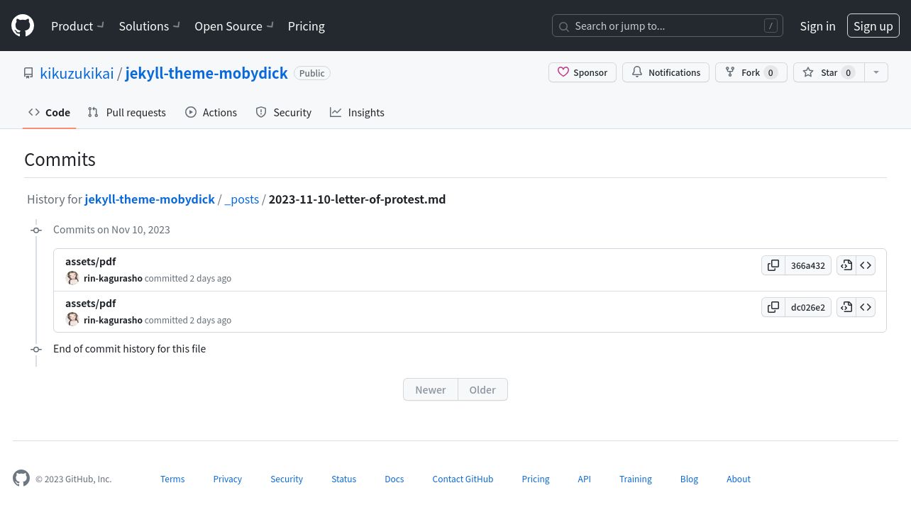The height and width of the screenshot is (522, 911).
Task: Click rin-kagurasho avatar on 366a432 commit
Action: point(72,278)
